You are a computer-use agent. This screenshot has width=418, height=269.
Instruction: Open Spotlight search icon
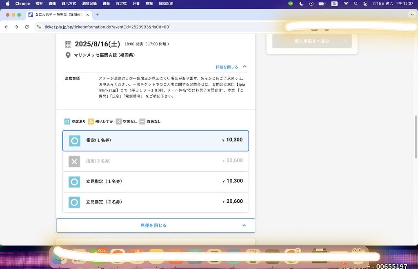(x=356, y=3)
